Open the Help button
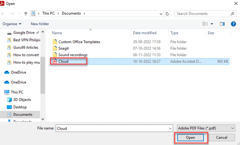 click(x=233, y=24)
